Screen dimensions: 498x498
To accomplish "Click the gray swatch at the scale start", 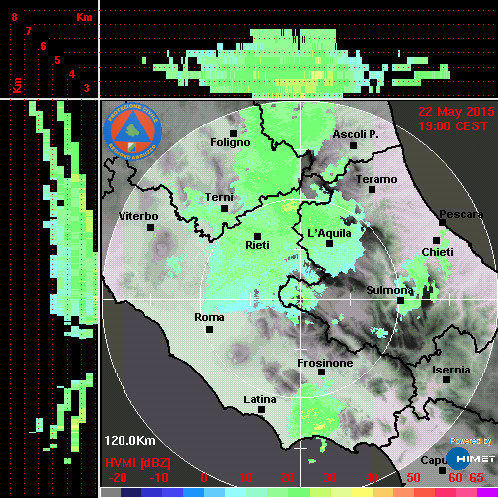I will (x=111, y=492).
